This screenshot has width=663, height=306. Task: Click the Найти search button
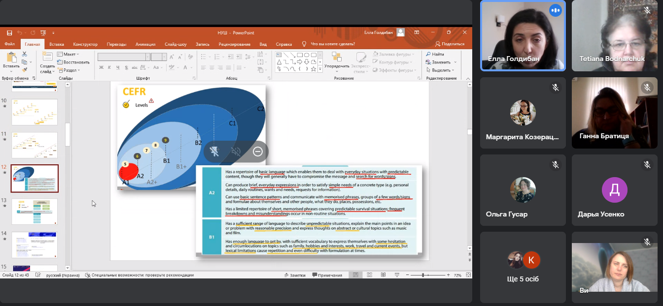(x=435, y=54)
